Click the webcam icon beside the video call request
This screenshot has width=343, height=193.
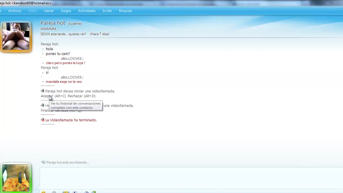click(43, 91)
